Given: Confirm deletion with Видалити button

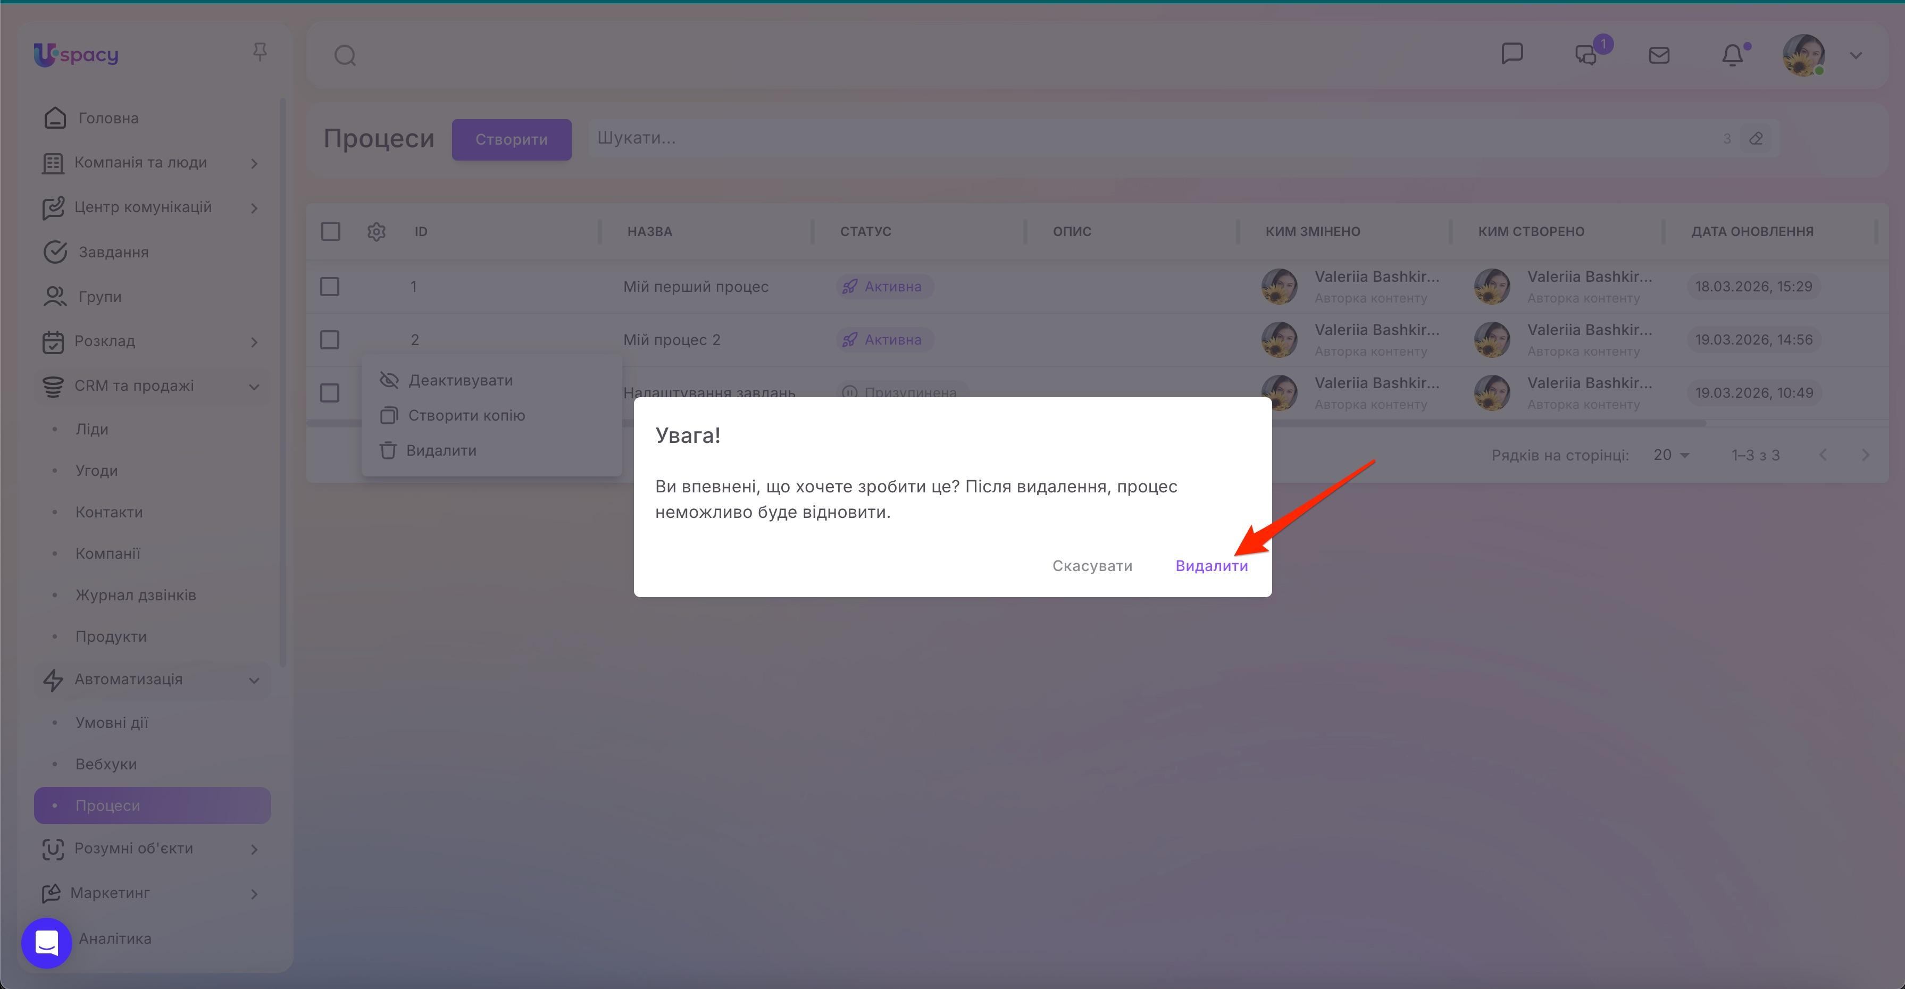Looking at the screenshot, I should click(1211, 565).
